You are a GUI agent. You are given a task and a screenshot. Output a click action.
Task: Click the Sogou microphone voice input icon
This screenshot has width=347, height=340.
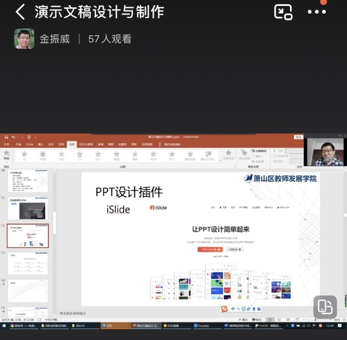coord(254,309)
